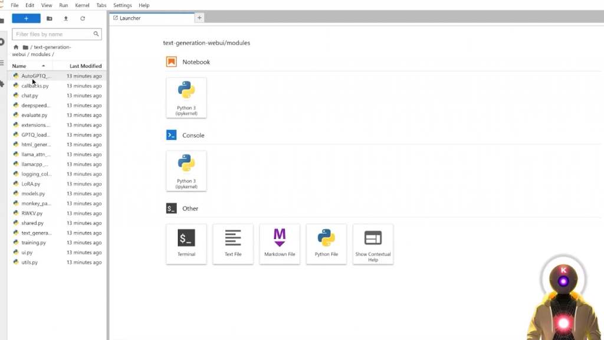Select training.py file
This screenshot has width=604, height=340.
coord(57,243)
